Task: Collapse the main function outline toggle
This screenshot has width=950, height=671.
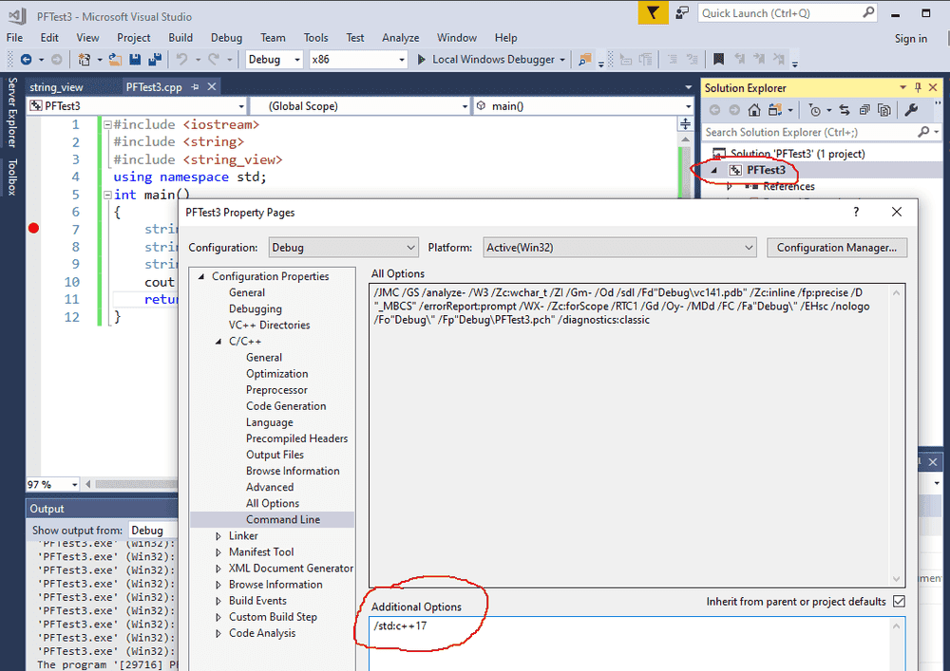Action: 106,195
